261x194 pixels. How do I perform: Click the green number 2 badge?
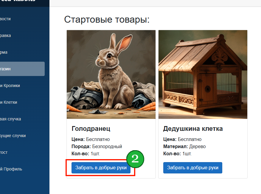135,159
